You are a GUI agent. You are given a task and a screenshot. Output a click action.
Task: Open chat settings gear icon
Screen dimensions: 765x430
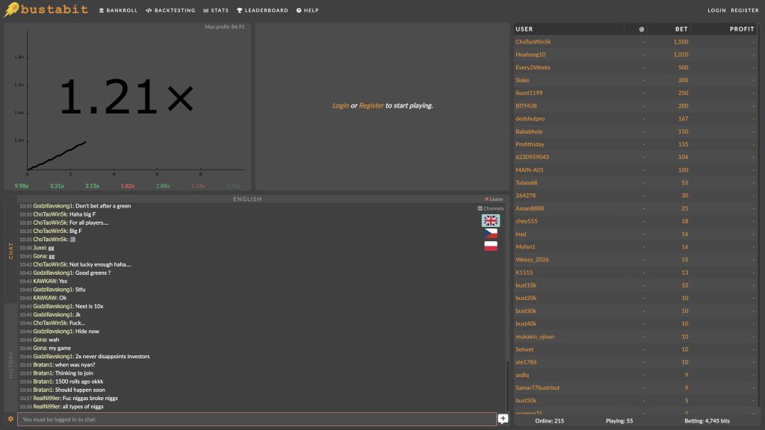pyautogui.click(x=10, y=419)
